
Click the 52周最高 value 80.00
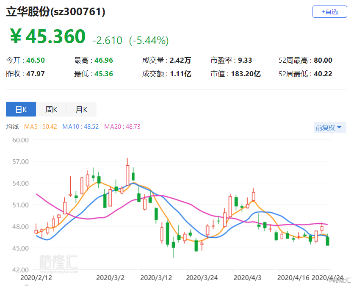tap(323, 60)
